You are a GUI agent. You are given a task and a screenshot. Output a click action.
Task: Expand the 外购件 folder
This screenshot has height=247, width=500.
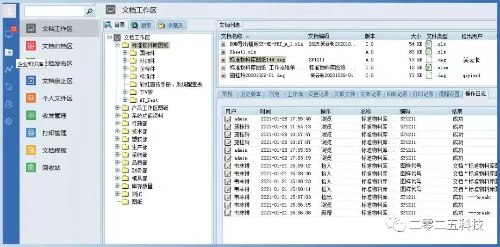125,61
